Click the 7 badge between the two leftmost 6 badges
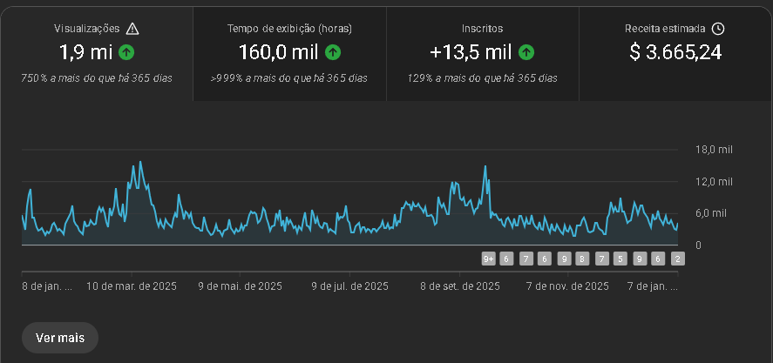Viewport: 773px width, 363px height. pos(526,259)
